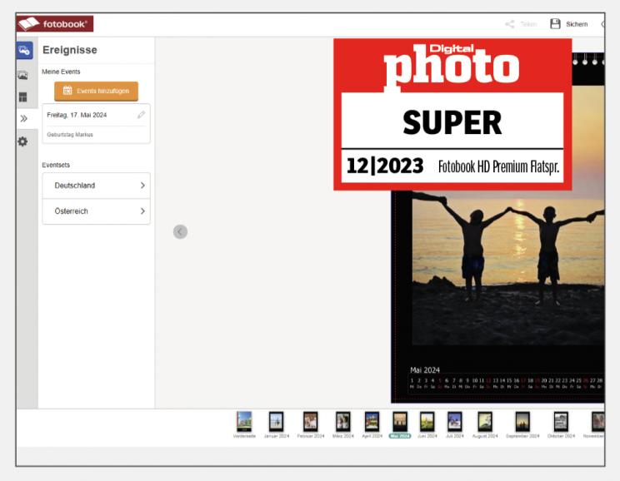
Task: Click the 'Meine Events' section label
Action: pyautogui.click(x=61, y=72)
